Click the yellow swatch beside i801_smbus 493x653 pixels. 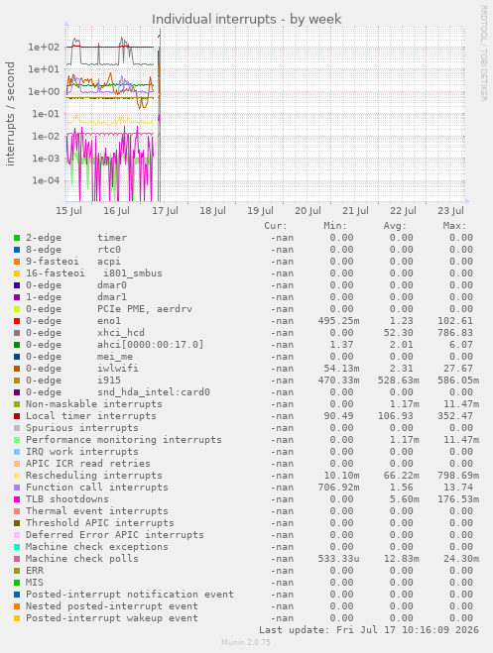coord(17,273)
